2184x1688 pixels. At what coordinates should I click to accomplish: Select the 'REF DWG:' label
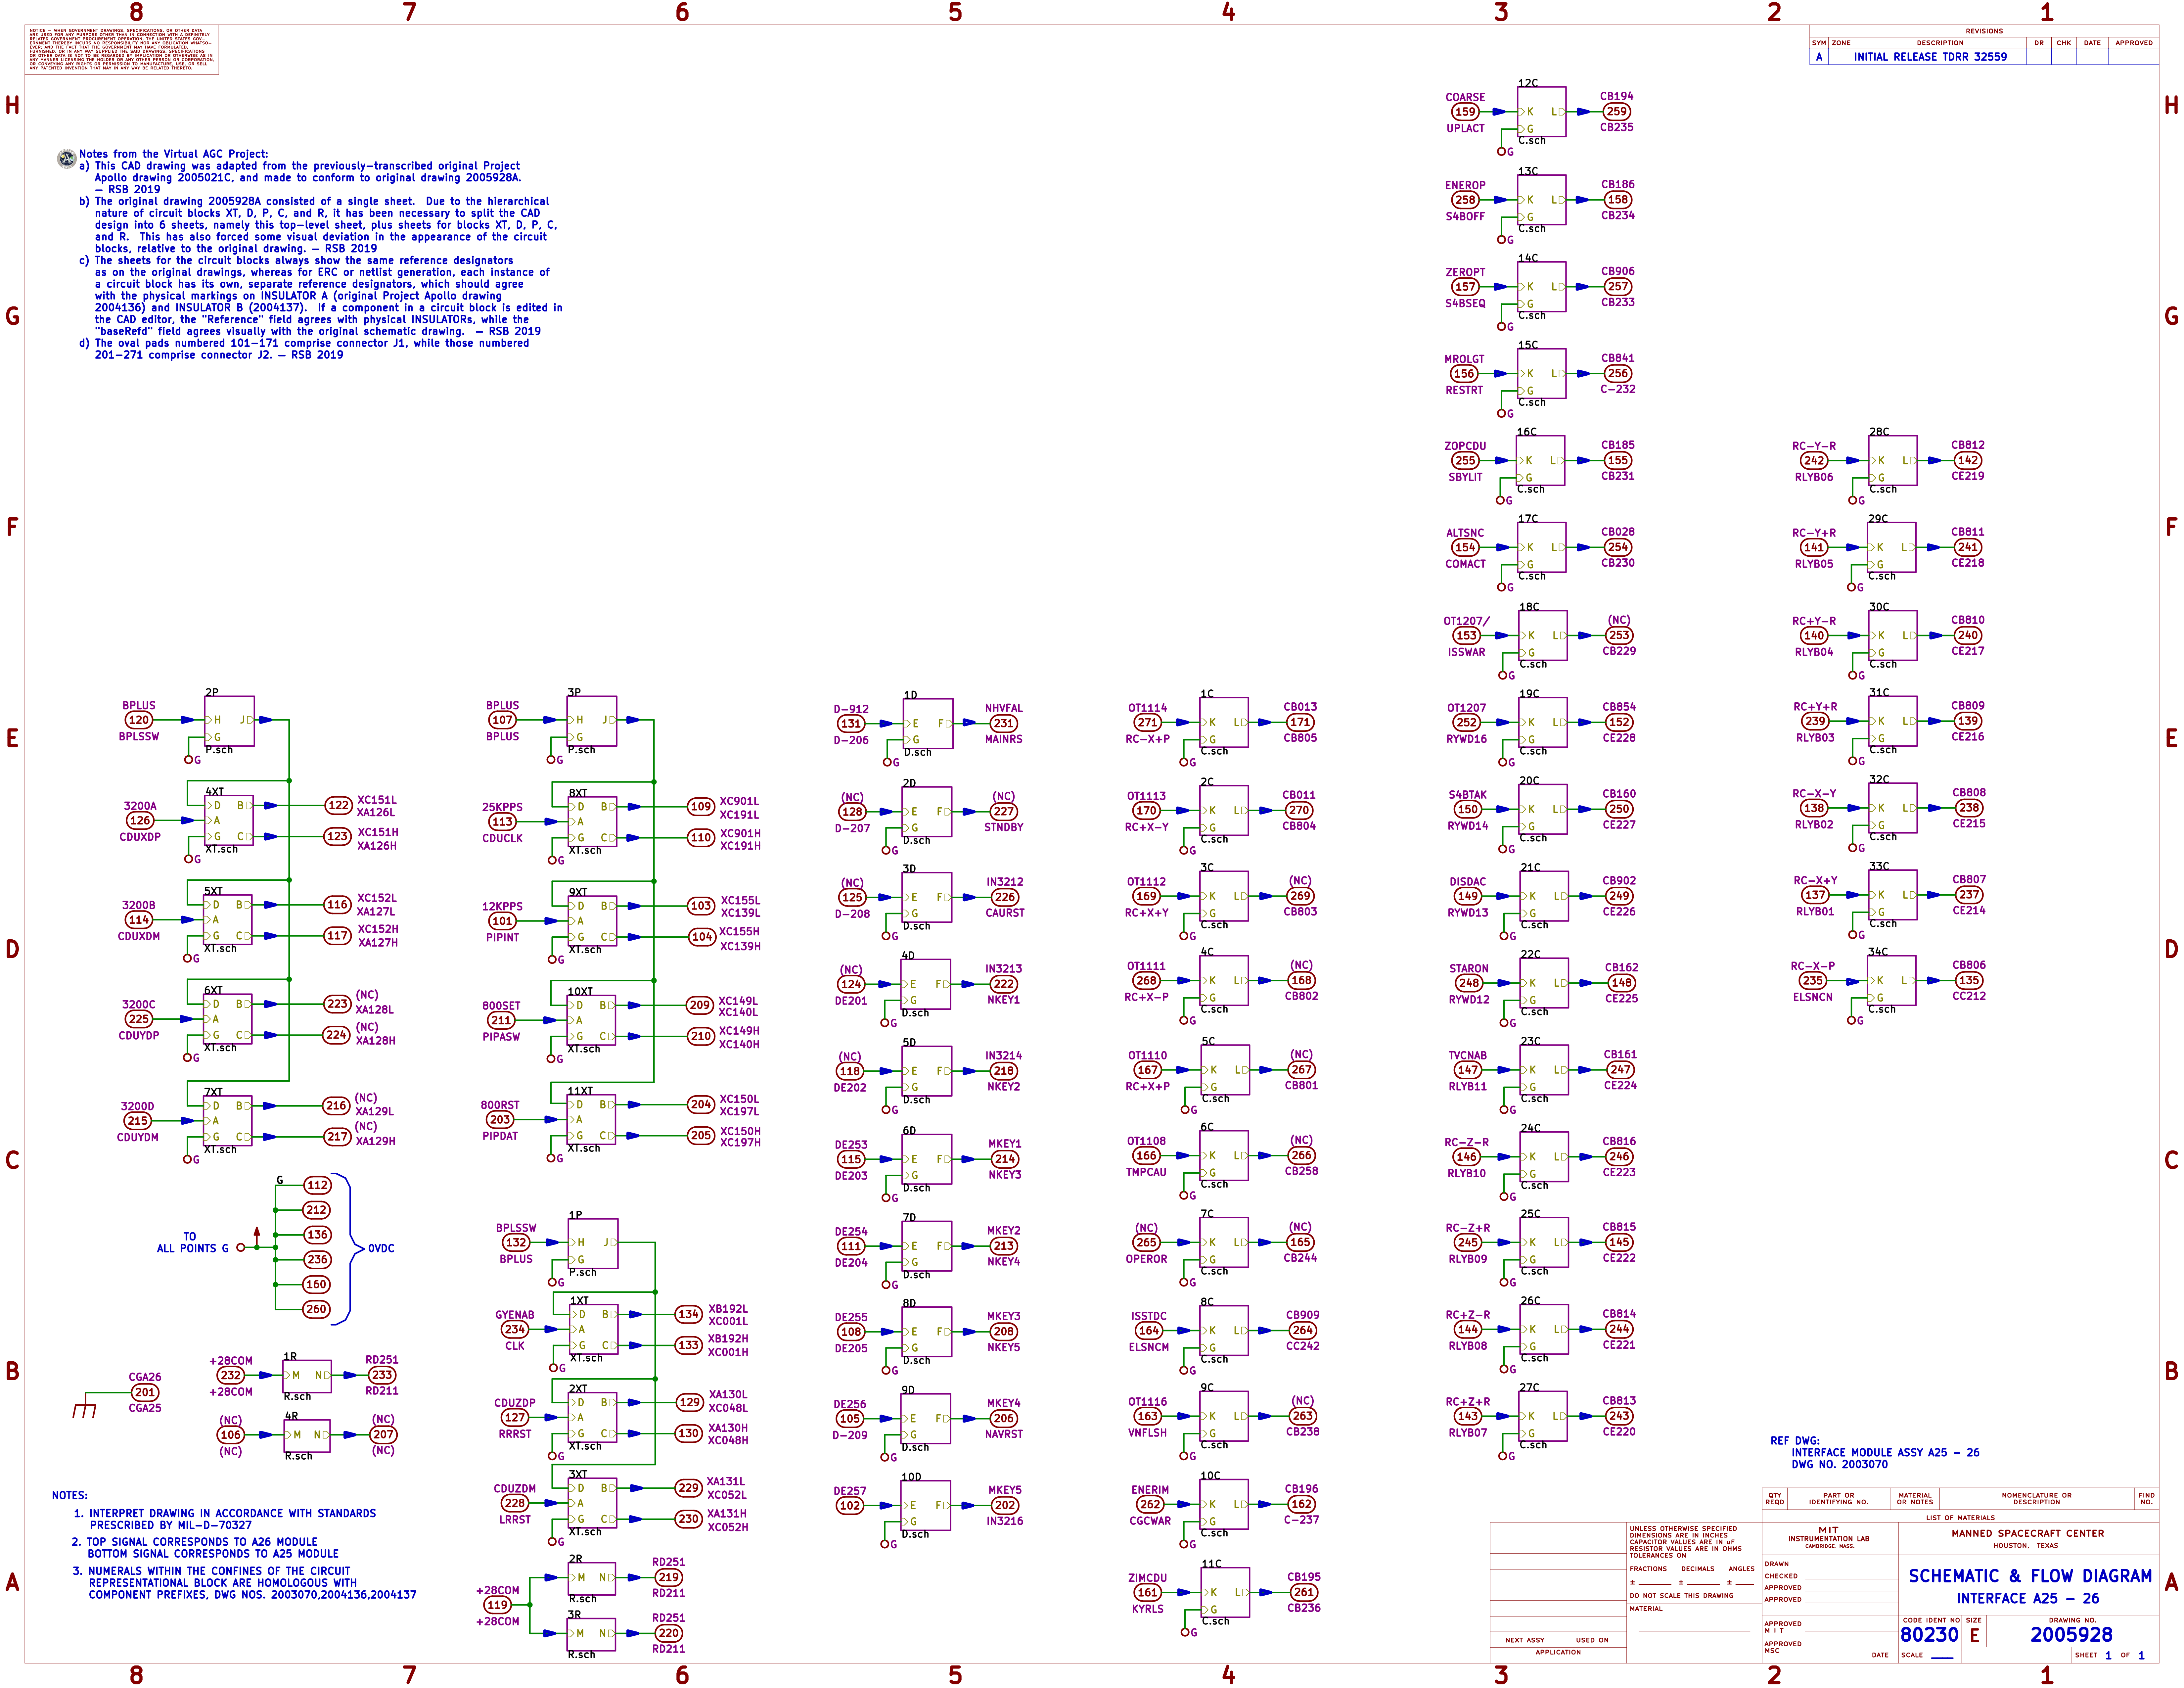pyautogui.click(x=1795, y=1441)
